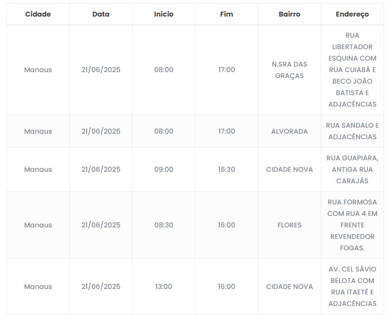The image size is (390, 317).
Task: Select the date in the FLORES row
Action: (x=101, y=225)
